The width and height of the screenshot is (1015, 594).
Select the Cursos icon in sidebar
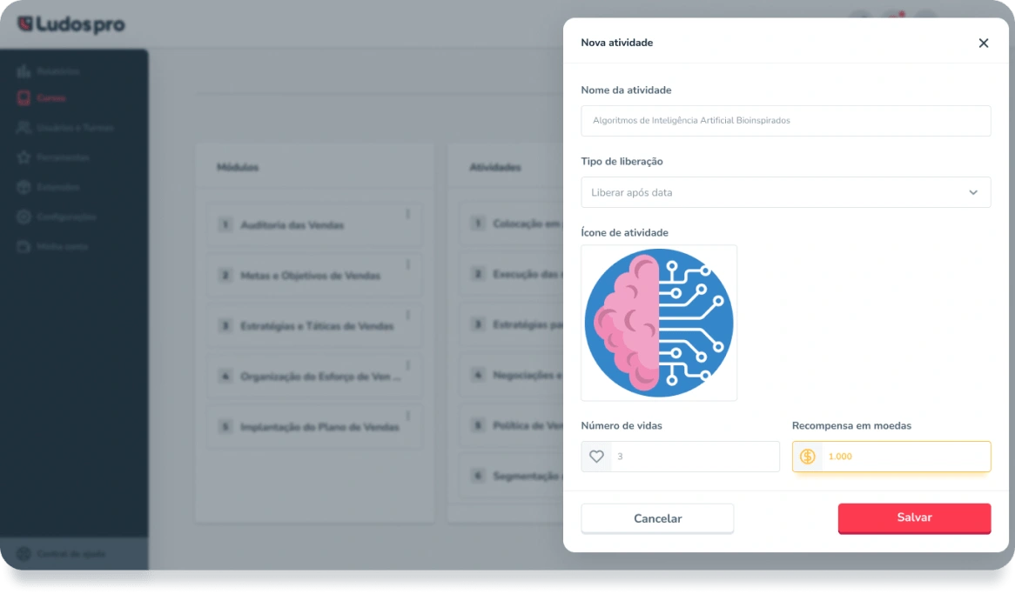[x=24, y=97]
